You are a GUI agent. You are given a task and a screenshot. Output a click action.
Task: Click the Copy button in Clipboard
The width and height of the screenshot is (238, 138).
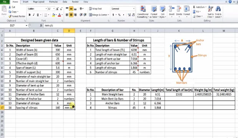[13, 11]
